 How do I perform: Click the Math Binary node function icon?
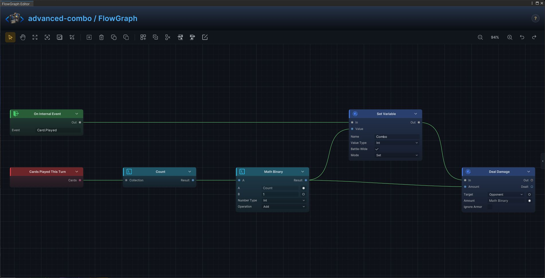[x=242, y=172]
